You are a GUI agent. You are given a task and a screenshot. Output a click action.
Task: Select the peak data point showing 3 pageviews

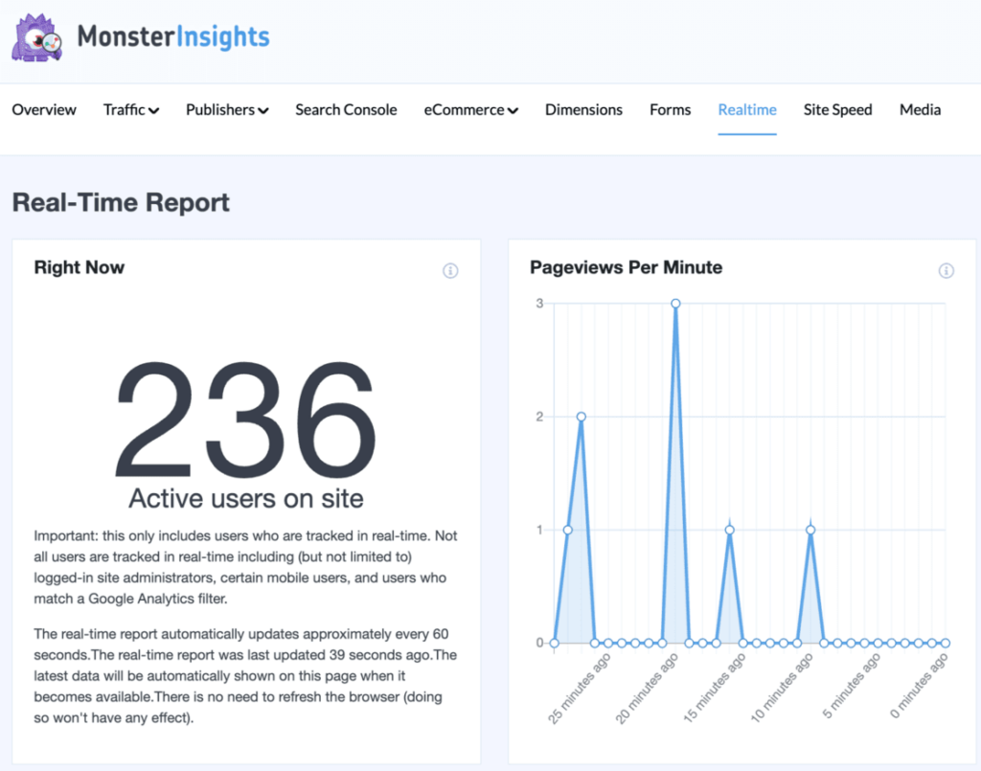(x=676, y=304)
